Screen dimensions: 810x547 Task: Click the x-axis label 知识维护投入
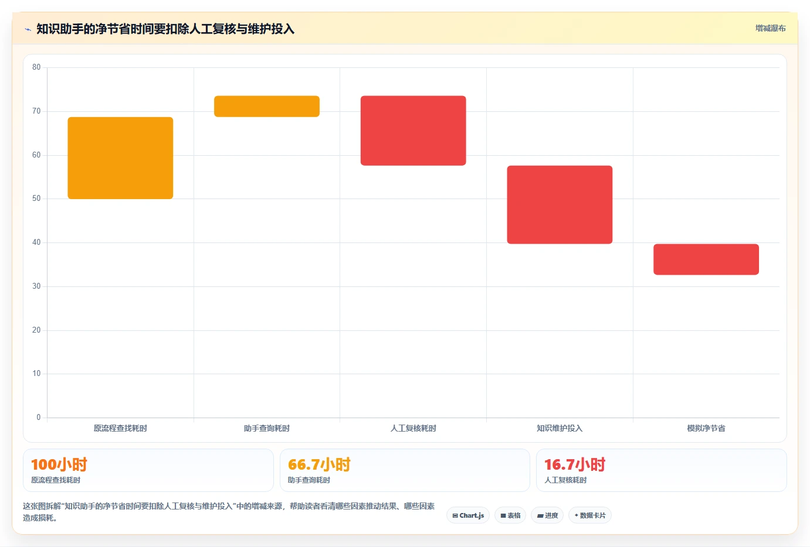coord(560,428)
